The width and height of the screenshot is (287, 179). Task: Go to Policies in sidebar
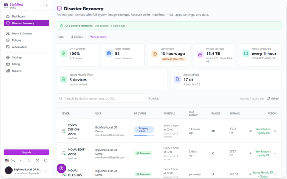click(27, 40)
